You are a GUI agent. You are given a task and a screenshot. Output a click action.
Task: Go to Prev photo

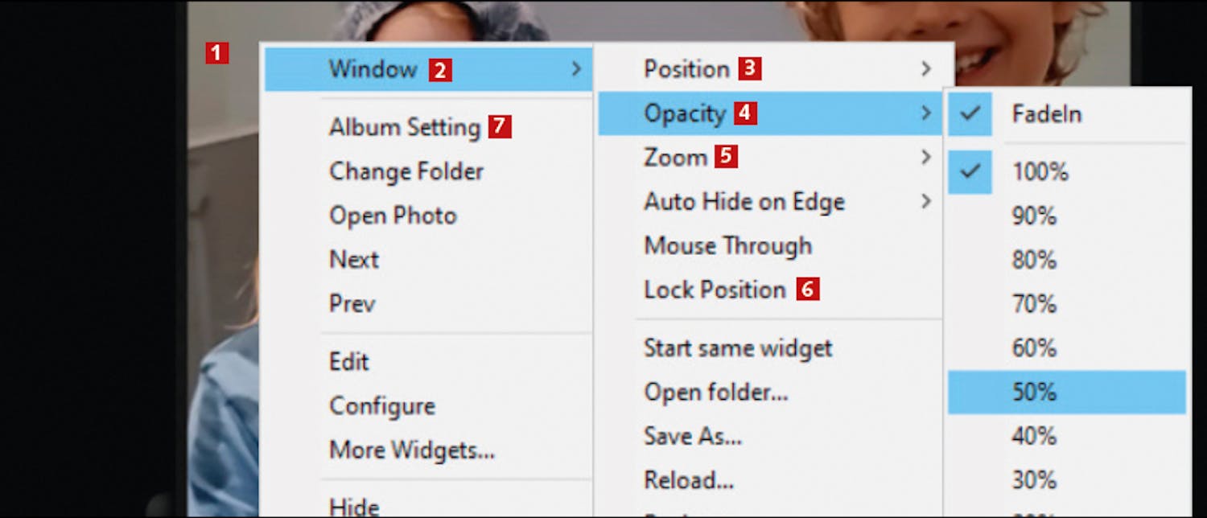352,304
